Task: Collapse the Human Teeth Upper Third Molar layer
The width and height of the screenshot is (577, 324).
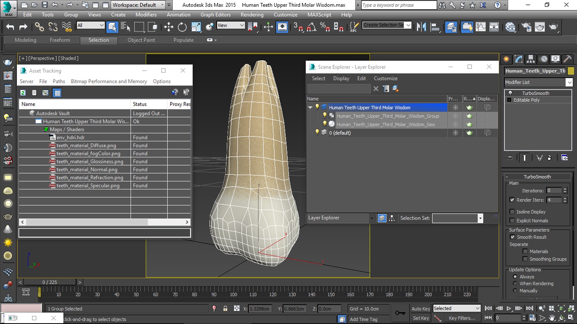Action: point(310,107)
